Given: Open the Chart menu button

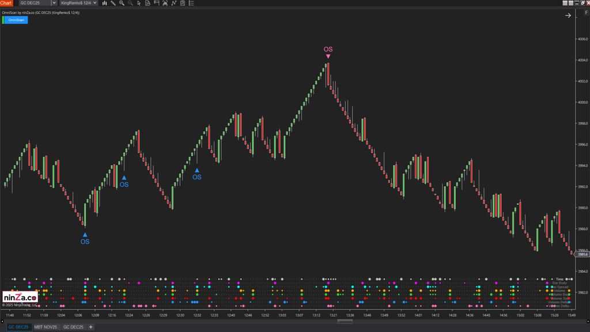Looking at the screenshot, I should click(7, 2).
